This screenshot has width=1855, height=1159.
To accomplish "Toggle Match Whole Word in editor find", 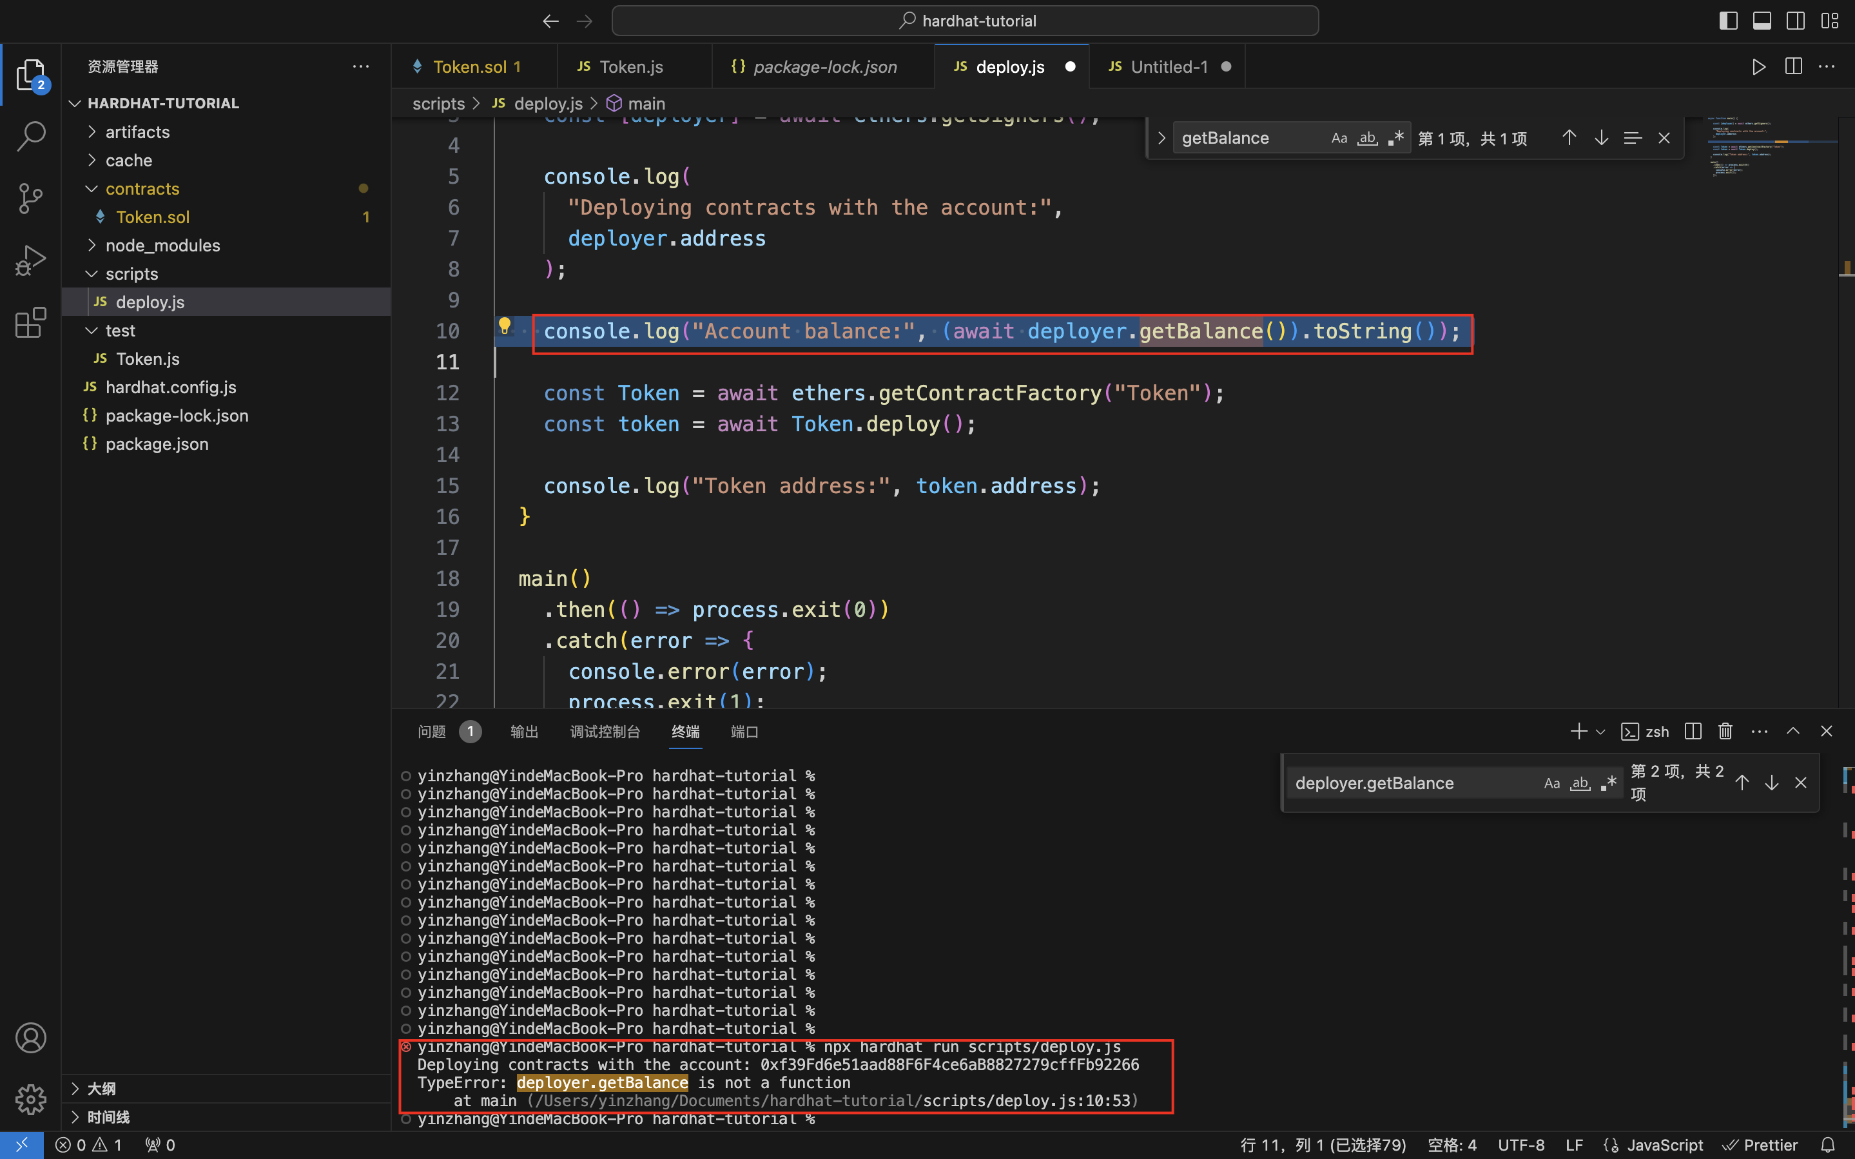I will tap(1368, 138).
